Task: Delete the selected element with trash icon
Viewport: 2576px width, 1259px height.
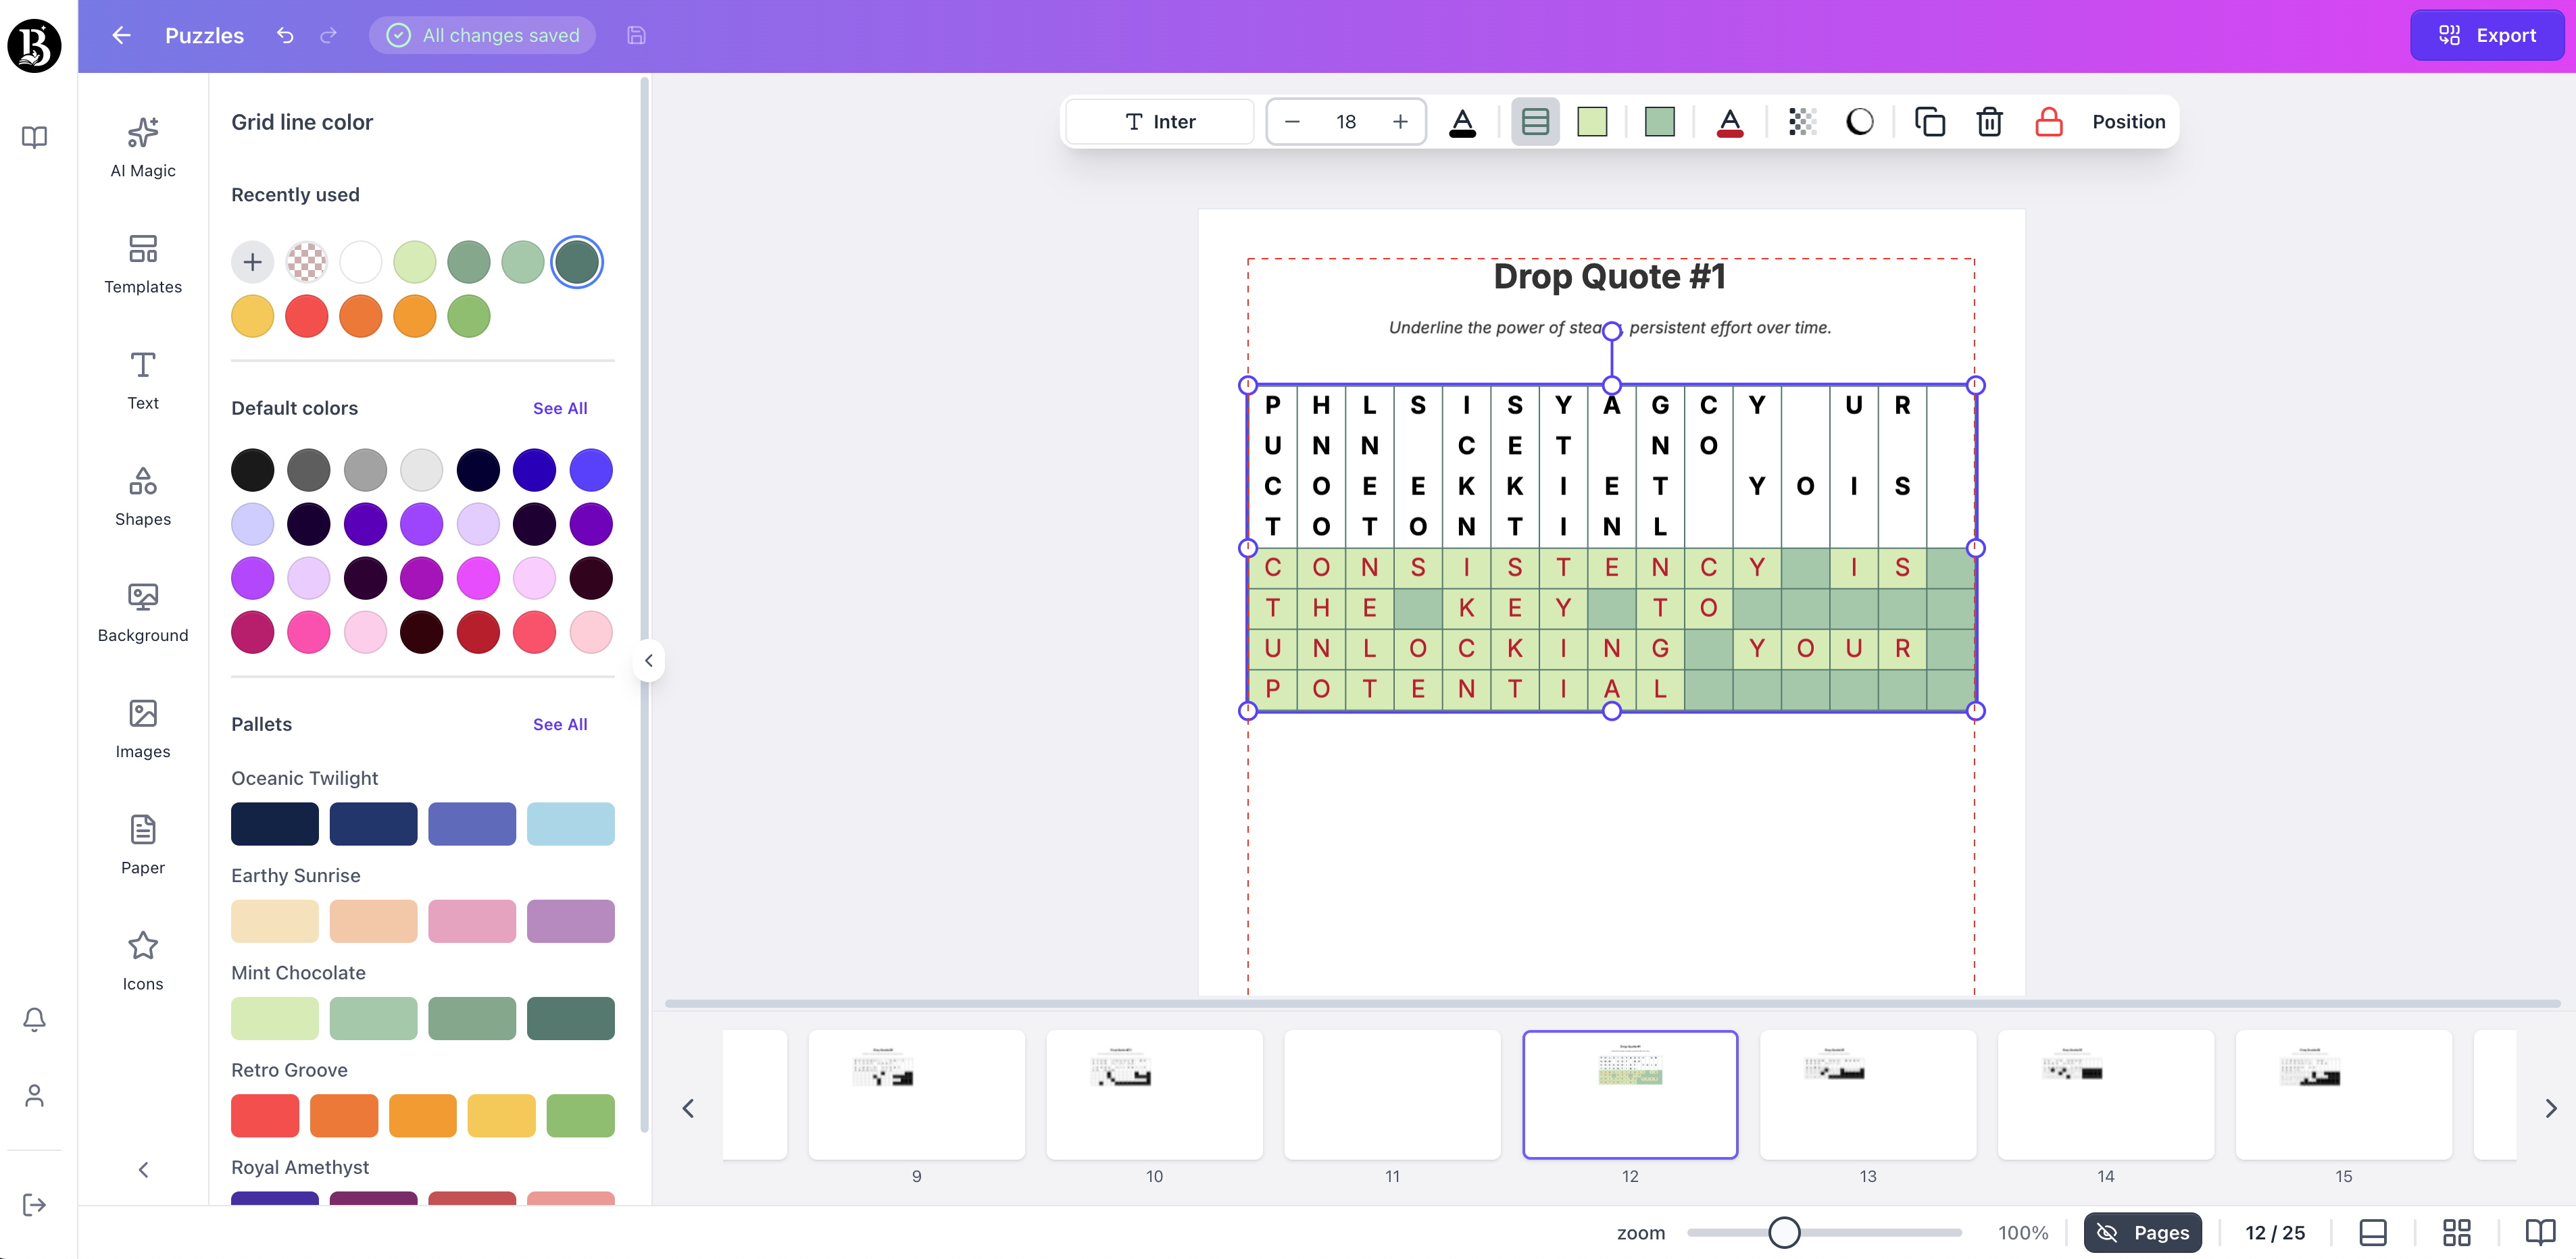Action: [1989, 121]
